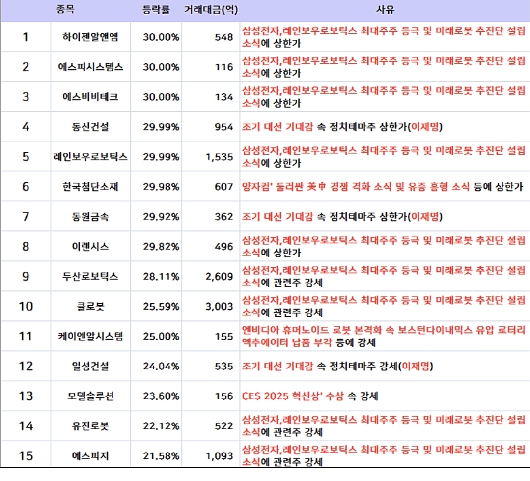Click the 21.58% rate for 에스피지
The width and height of the screenshot is (530, 481).
(161, 455)
